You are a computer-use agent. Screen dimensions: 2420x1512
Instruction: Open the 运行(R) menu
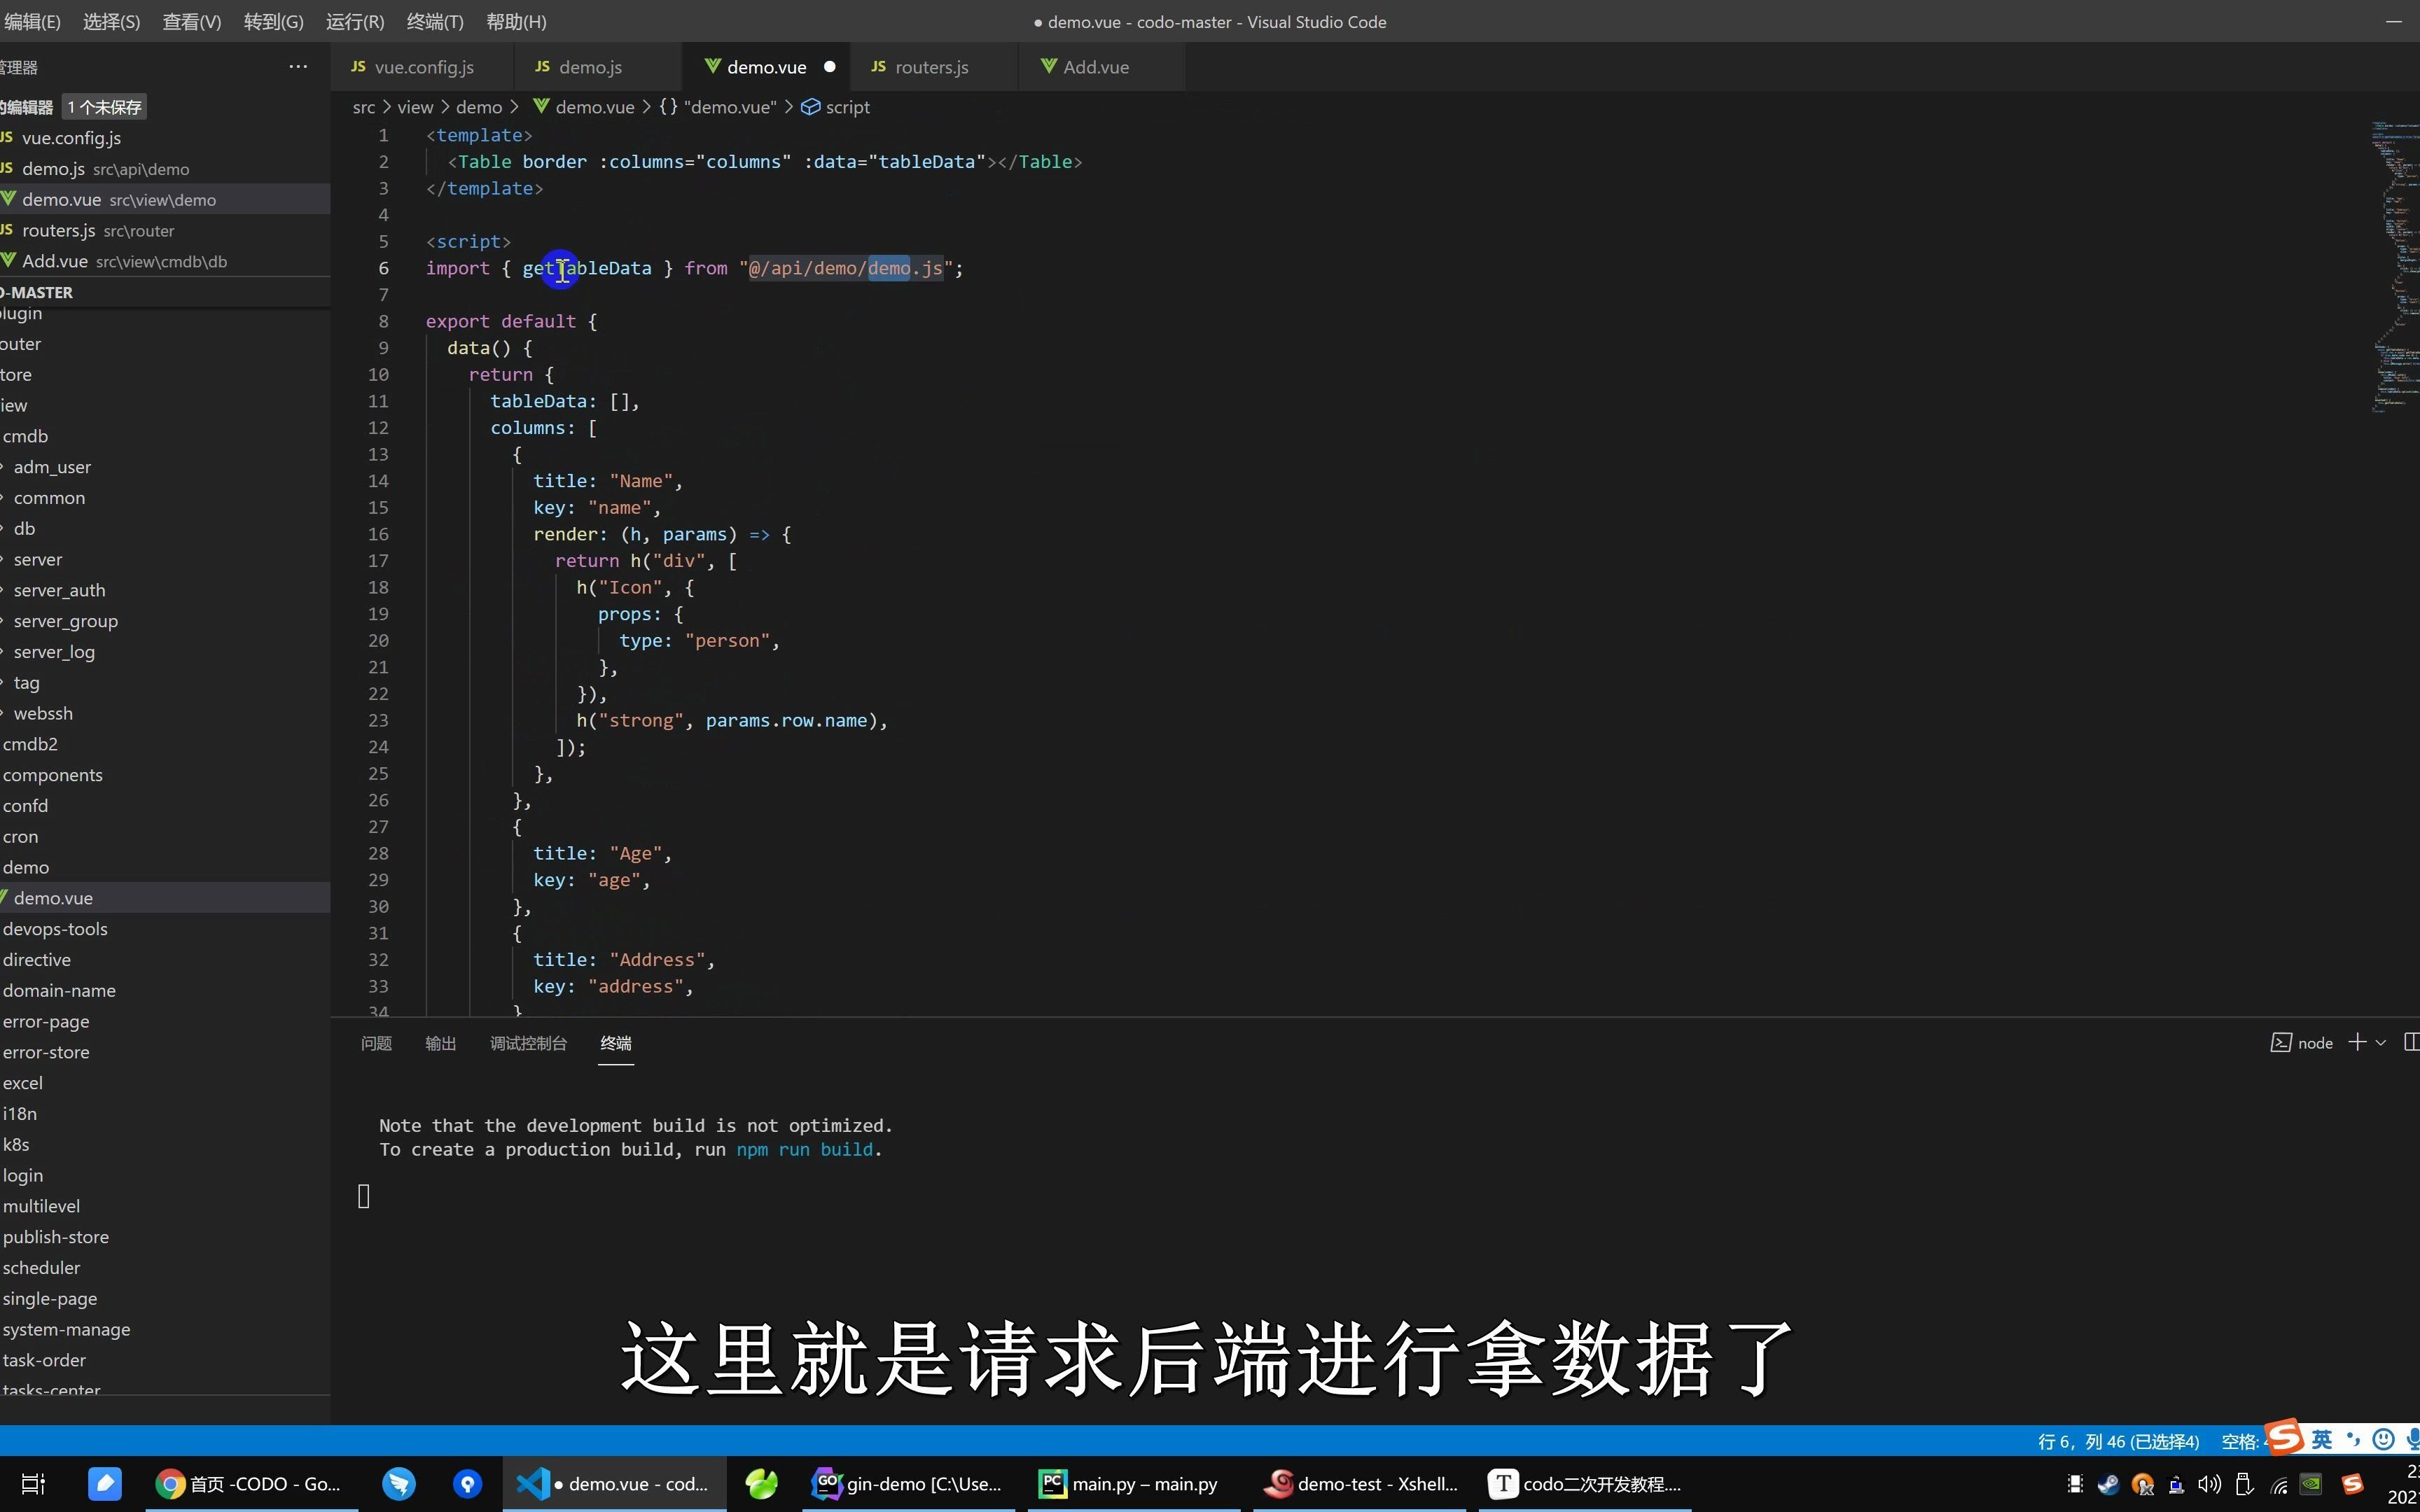[x=355, y=21]
